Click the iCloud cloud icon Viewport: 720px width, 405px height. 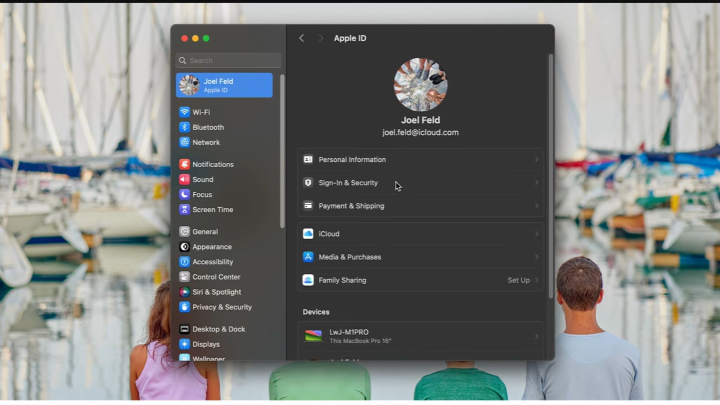(x=308, y=234)
